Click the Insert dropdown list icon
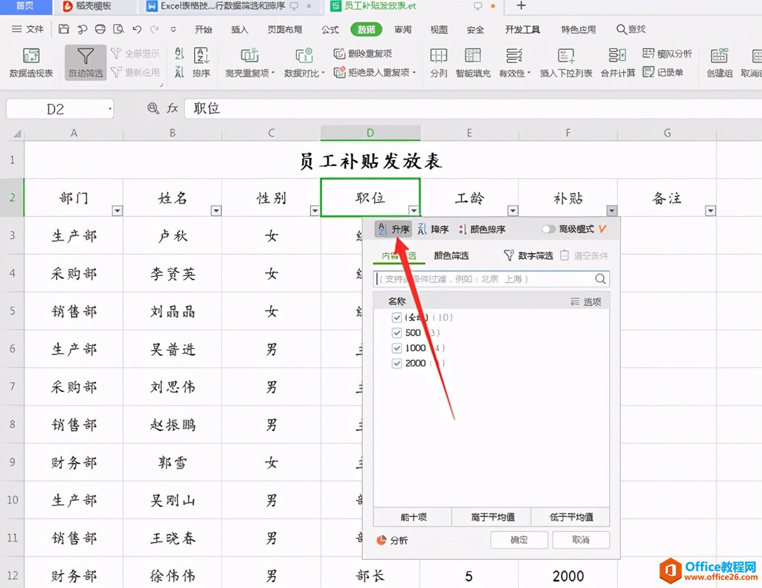The image size is (762, 588). click(x=566, y=56)
